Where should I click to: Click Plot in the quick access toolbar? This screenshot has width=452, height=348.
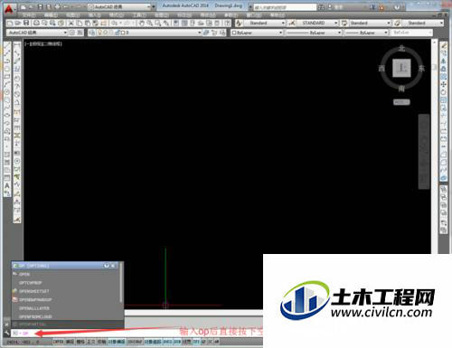point(57,6)
